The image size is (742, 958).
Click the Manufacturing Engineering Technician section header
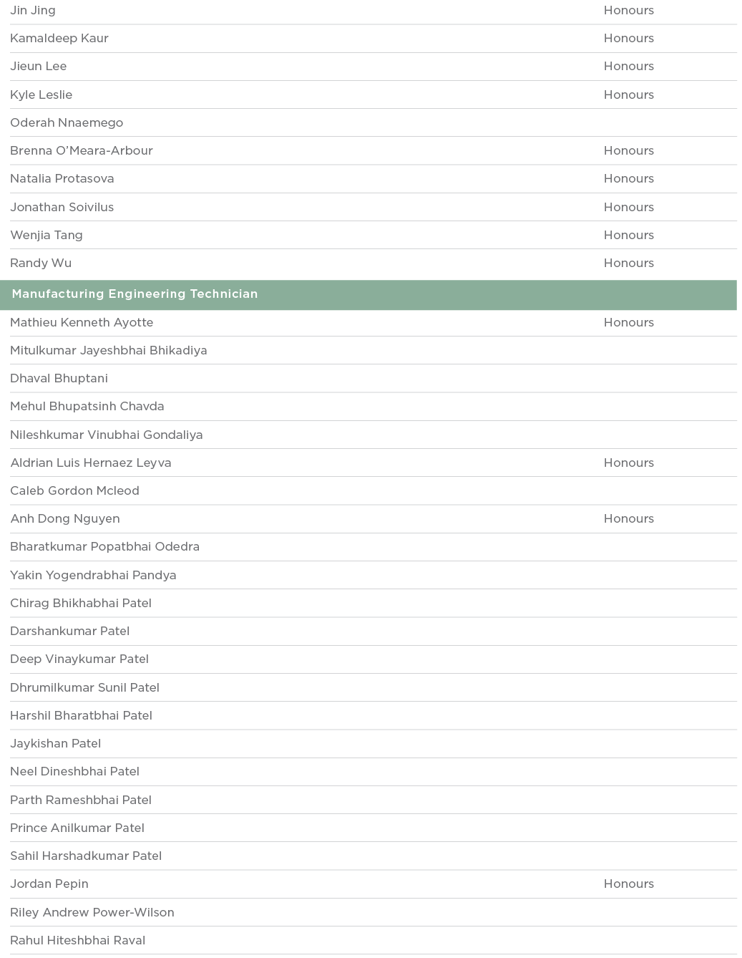(x=135, y=294)
